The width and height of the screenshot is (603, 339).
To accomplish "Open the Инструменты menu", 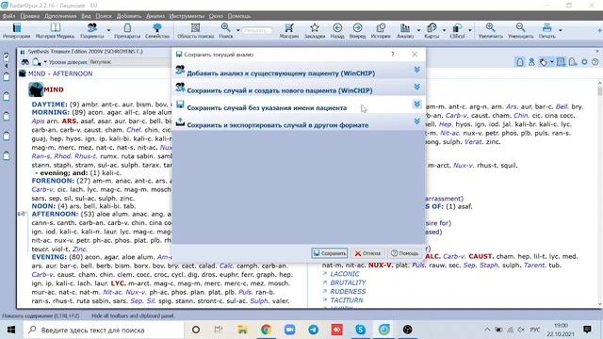I will click(187, 16).
